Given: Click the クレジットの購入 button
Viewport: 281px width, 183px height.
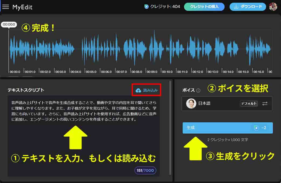Looking at the screenshot, I should coord(204,7).
